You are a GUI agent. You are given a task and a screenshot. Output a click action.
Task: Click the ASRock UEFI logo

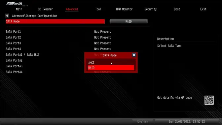click(17, 4)
